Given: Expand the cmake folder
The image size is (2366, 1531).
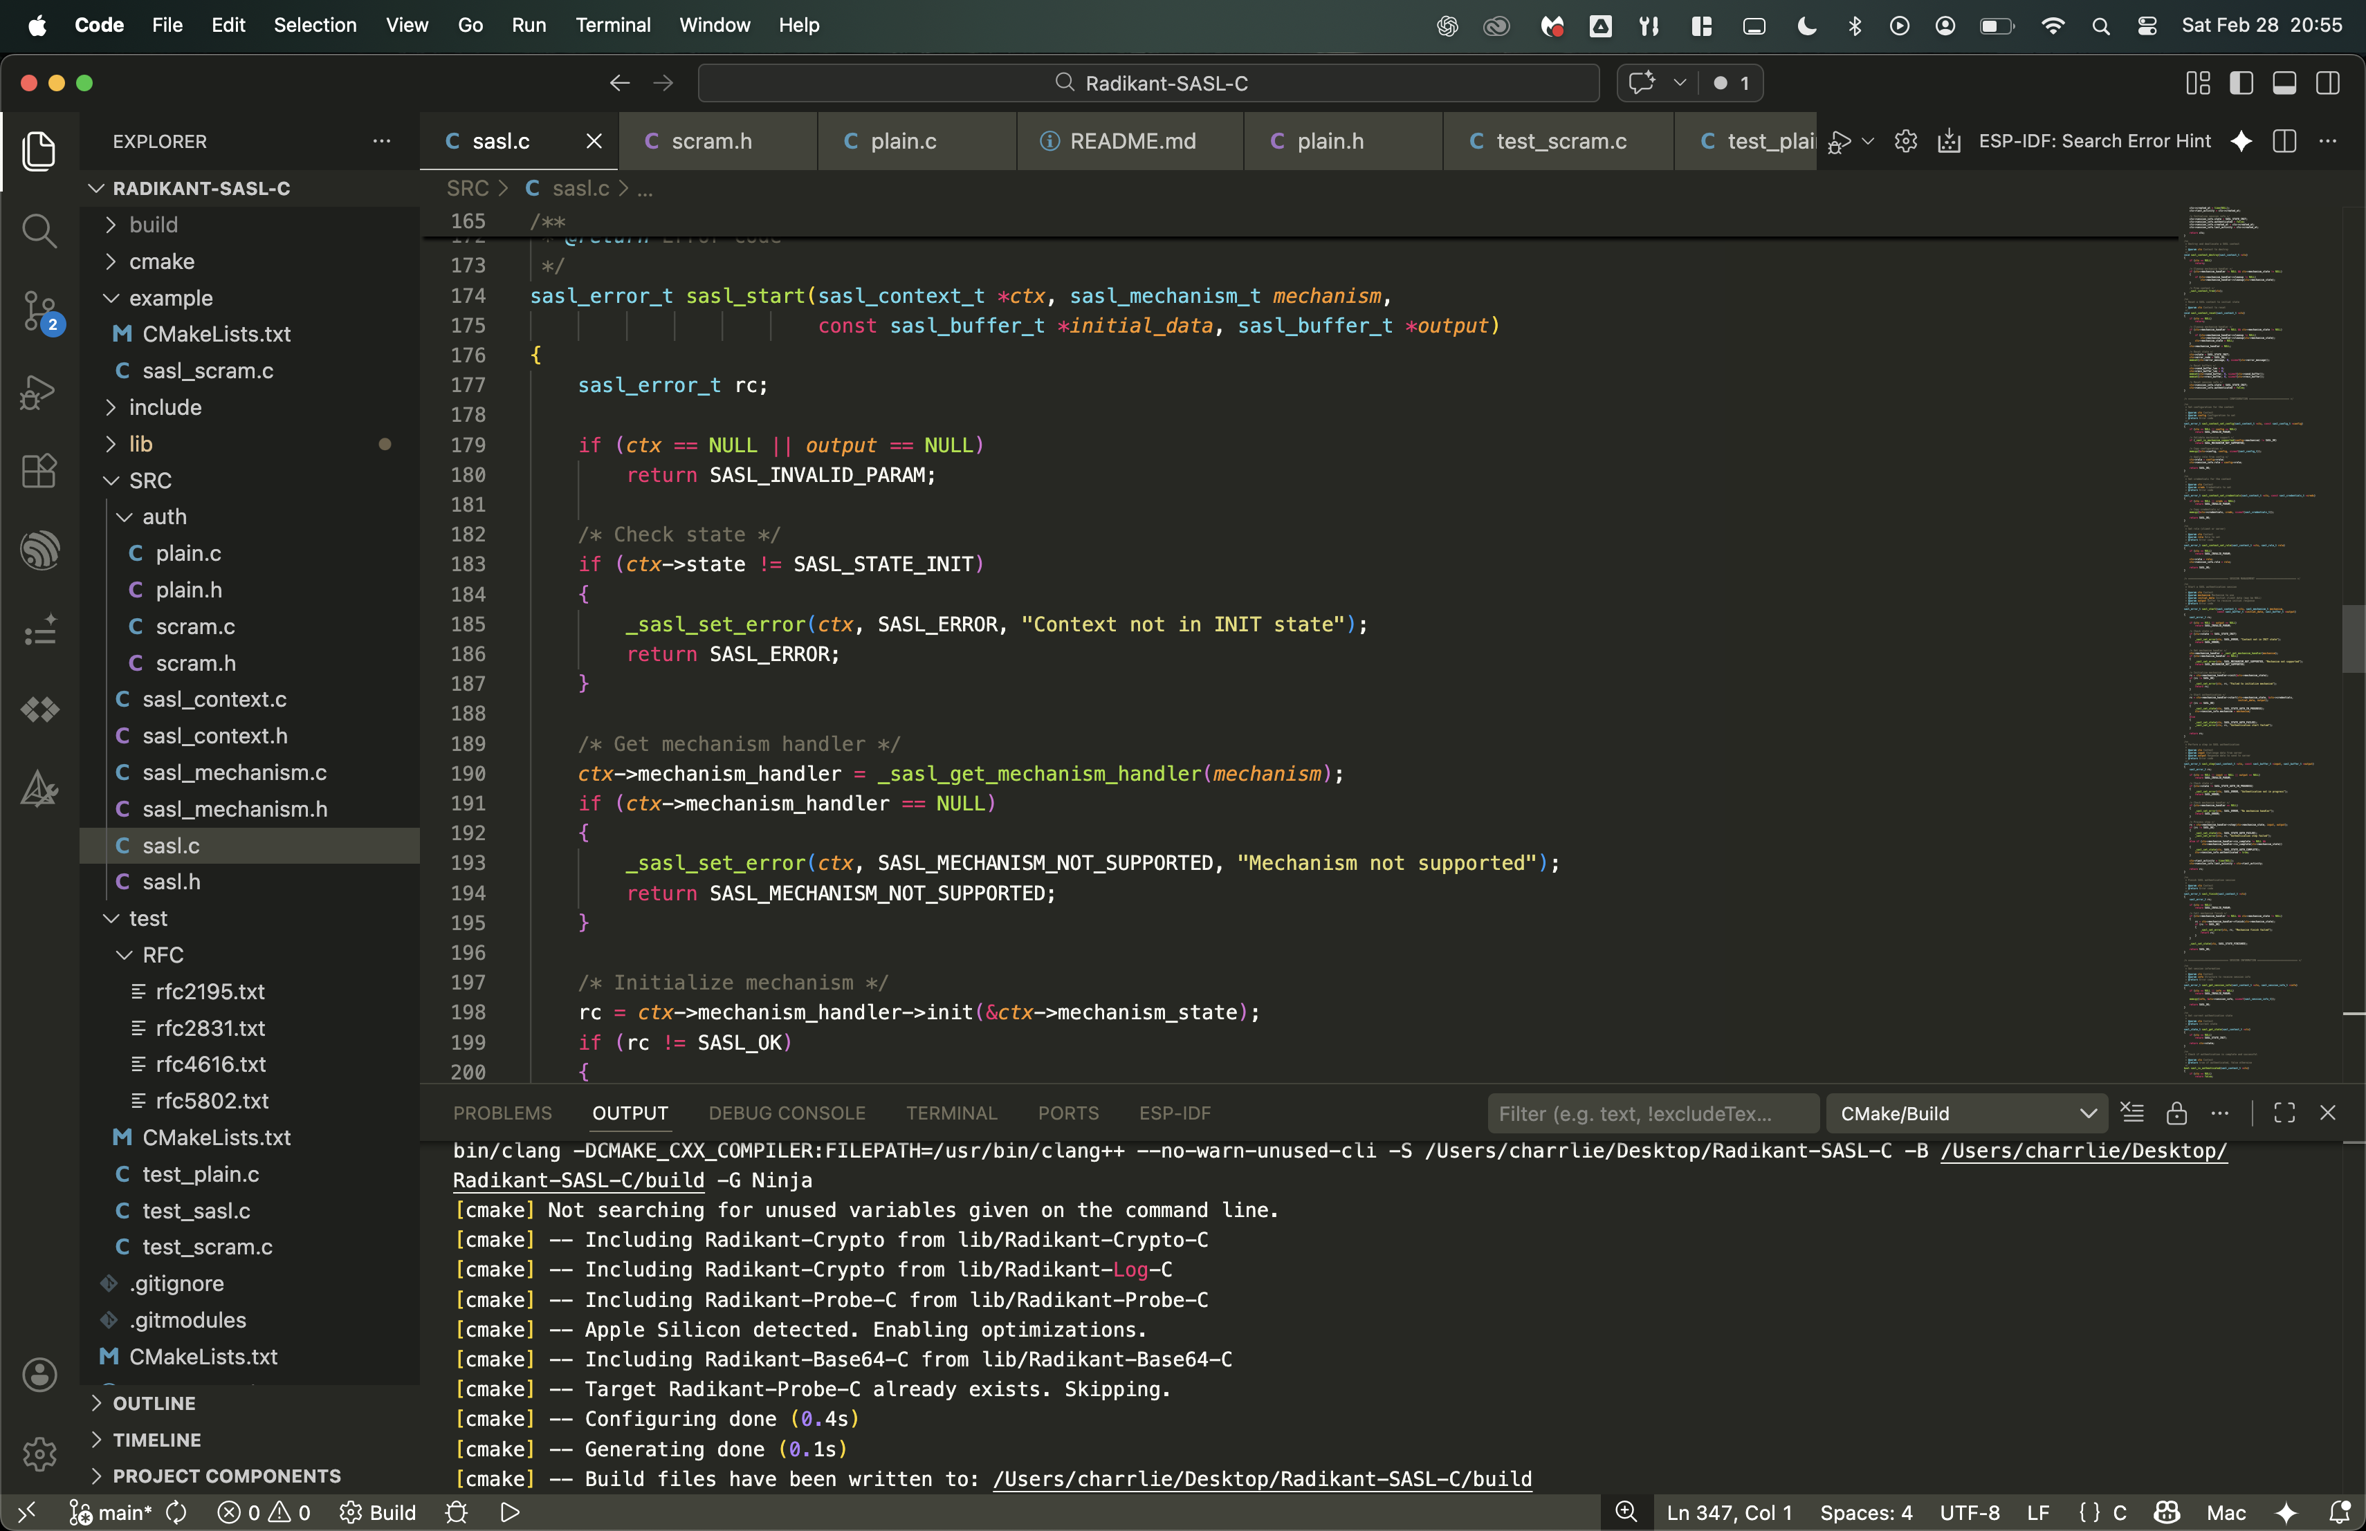Looking at the screenshot, I should [250, 261].
